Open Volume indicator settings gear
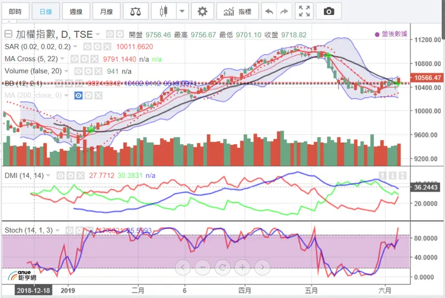The width and height of the screenshot is (445, 298). [x=88, y=71]
